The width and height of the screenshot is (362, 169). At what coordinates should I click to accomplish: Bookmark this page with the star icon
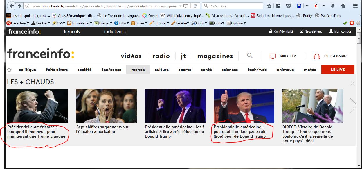pos(269,6)
